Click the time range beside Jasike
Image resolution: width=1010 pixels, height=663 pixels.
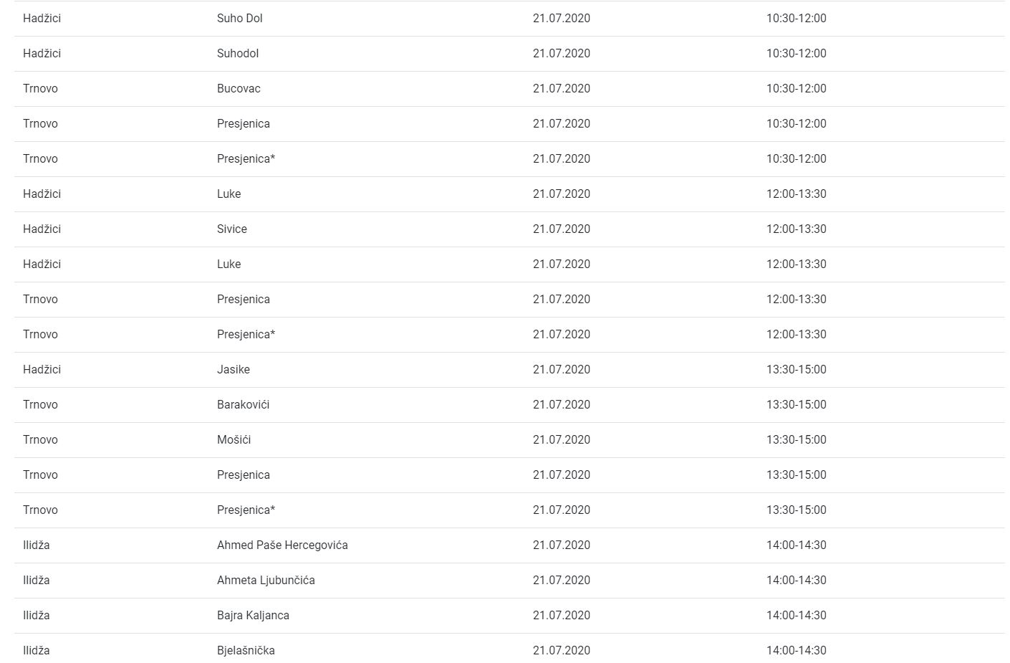[796, 370]
